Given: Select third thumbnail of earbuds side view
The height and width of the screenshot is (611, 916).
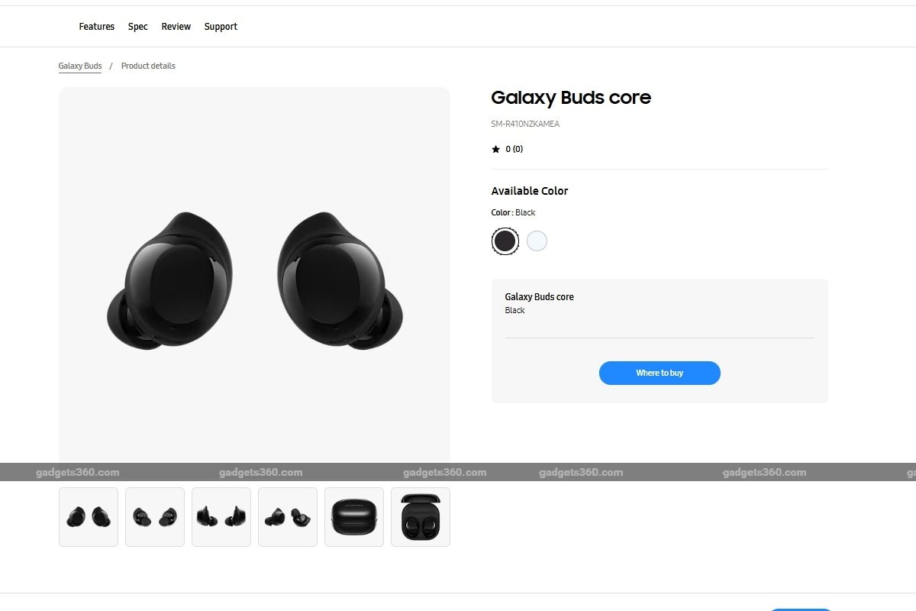Looking at the screenshot, I should (221, 517).
